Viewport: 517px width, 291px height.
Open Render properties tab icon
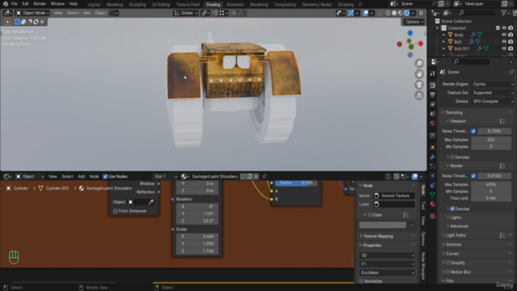(433, 85)
